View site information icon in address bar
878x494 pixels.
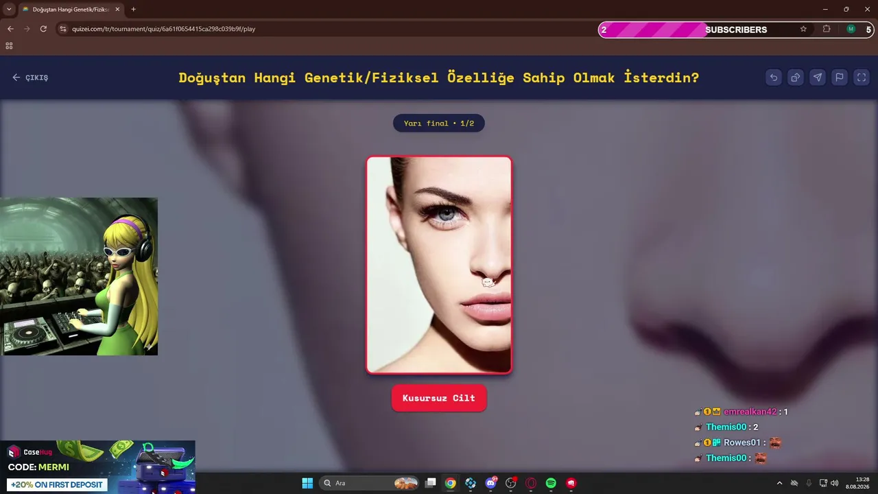click(x=63, y=29)
